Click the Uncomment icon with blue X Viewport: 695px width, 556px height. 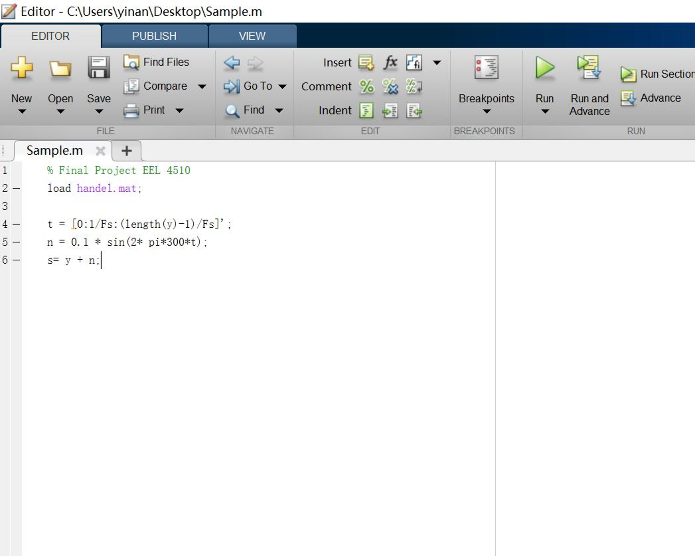tap(390, 87)
